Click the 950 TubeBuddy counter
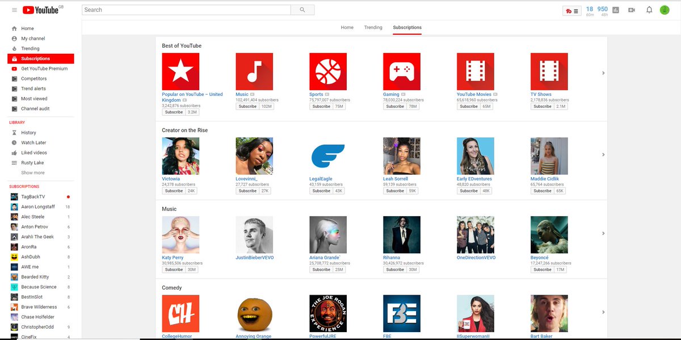 (x=603, y=9)
